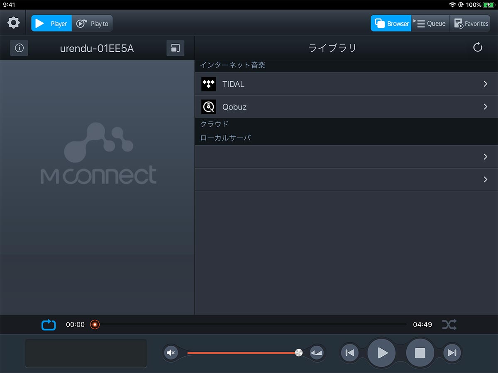Open the first local server entry chevron
The width and height of the screenshot is (498, 373).
(485, 157)
